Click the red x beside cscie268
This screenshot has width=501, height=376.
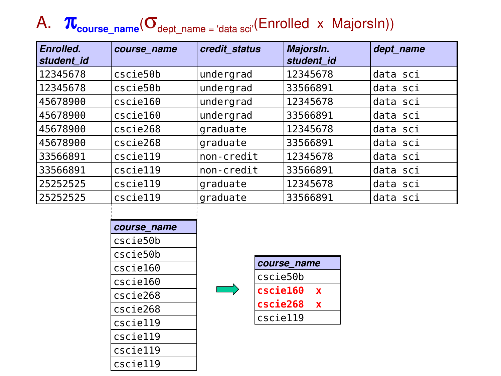pos(319,304)
